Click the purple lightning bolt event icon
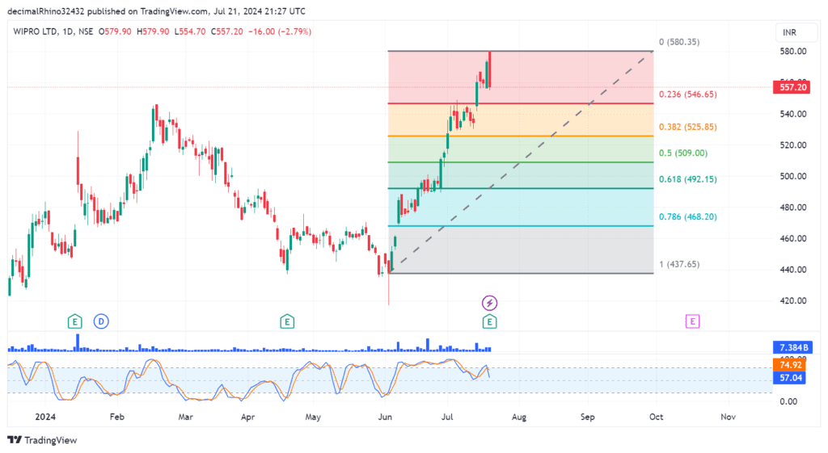Screen dimensions: 828x453 [x=490, y=303]
